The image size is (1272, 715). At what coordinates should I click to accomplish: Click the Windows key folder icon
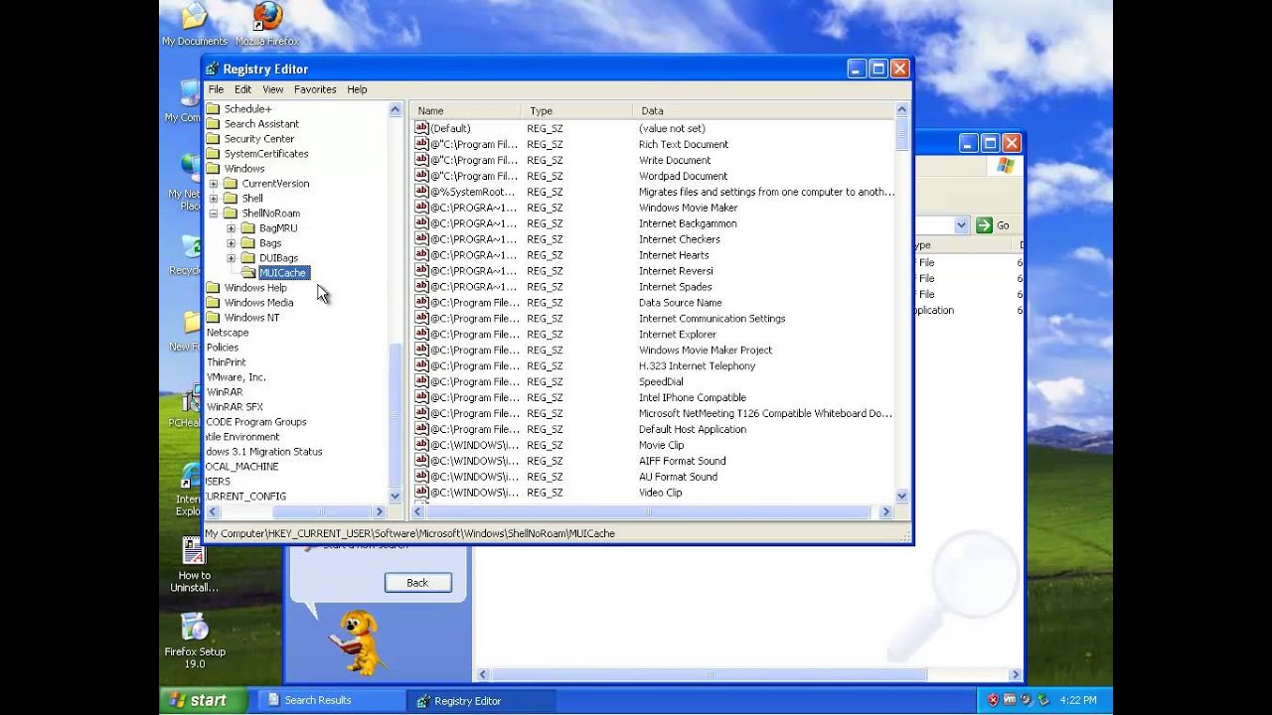(x=213, y=169)
